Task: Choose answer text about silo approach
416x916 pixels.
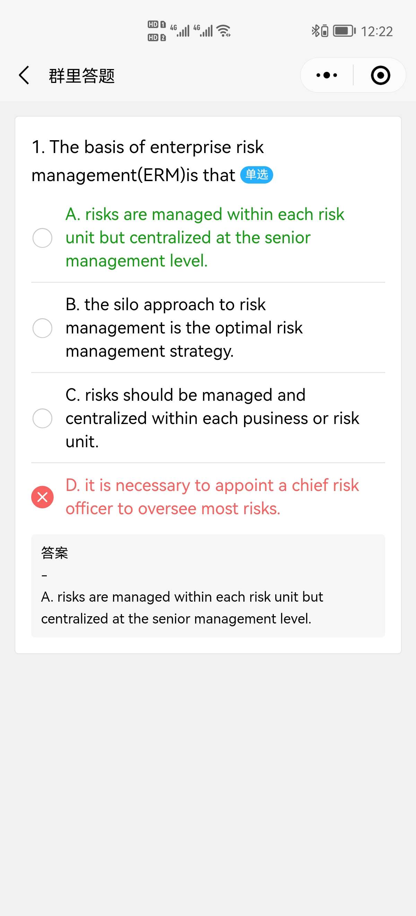Action: tap(184, 328)
